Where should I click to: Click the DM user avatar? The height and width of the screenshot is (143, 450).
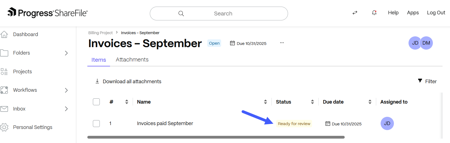(427, 43)
